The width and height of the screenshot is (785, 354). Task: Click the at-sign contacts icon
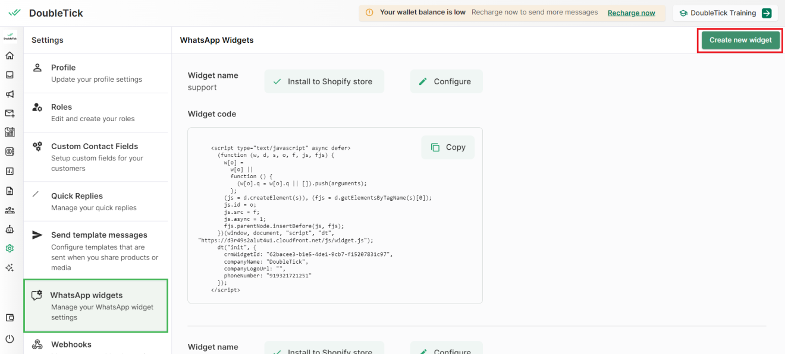(10, 151)
